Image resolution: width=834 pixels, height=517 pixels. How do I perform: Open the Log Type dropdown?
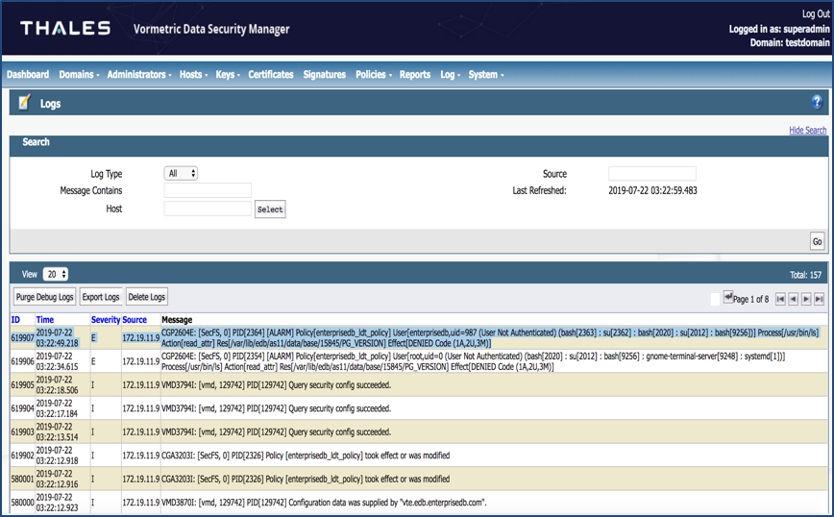tap(182, 174)
